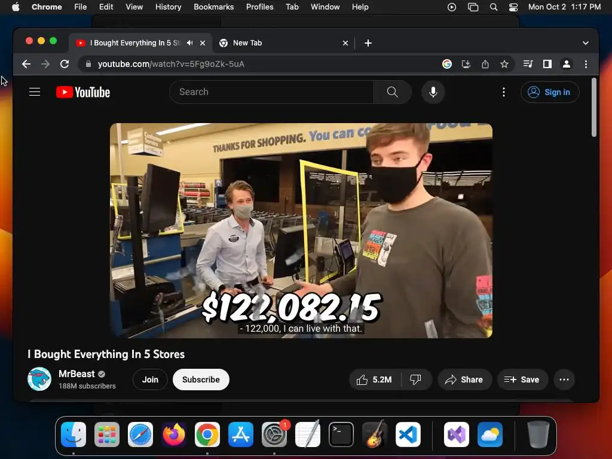Select the I Bought Everything tab
The height and width of the screenshot is (459, 612).
[x=140, y=43]
